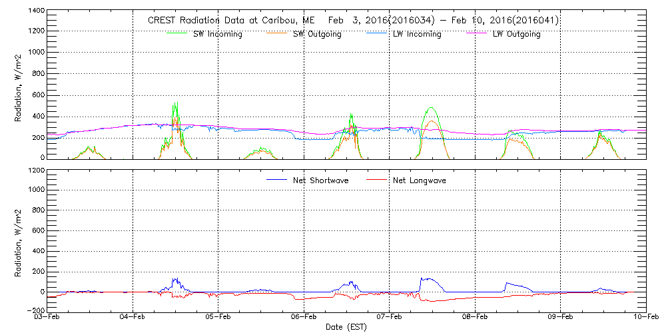Click the LW Outgoing legend label
The width and height of the screenshot is (666, 333).
pos(516,35)
